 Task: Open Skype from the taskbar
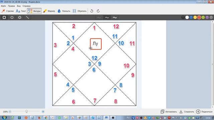(x=93, y=118)
